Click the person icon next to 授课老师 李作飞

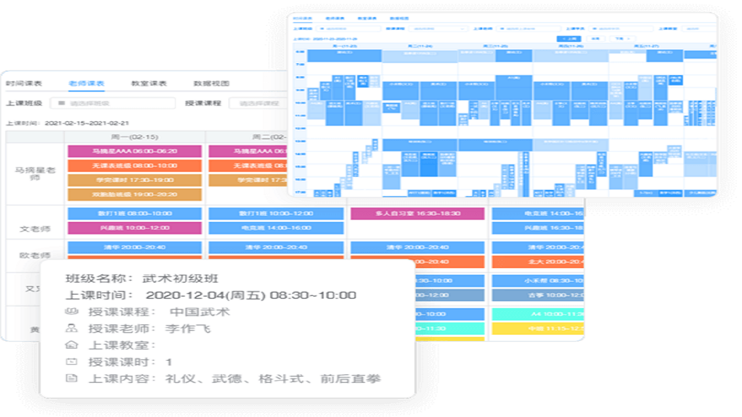[x=71, y=328]
